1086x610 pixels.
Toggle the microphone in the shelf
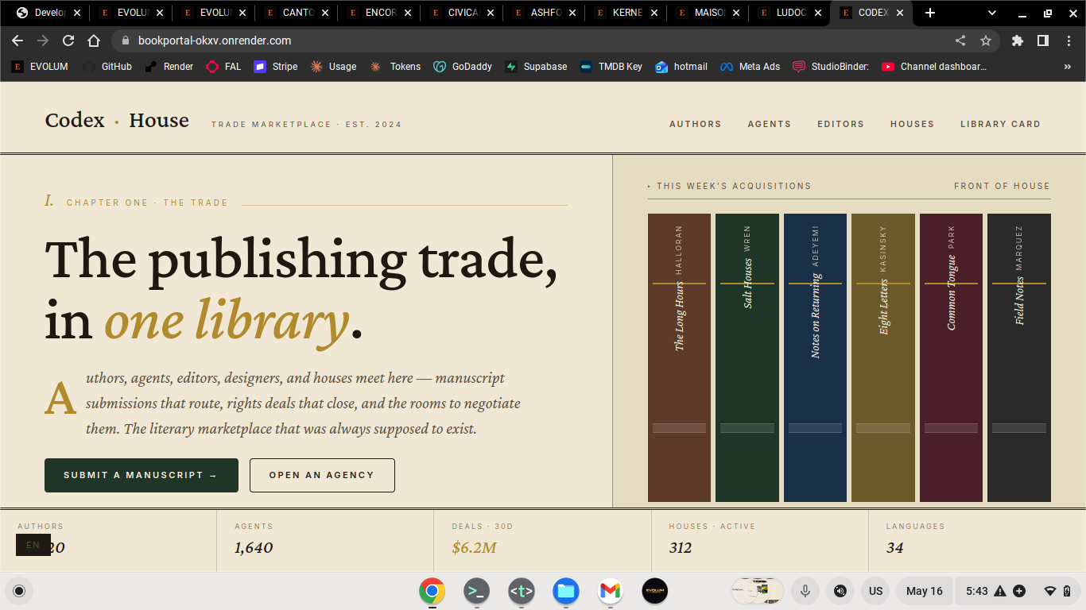point(805,591)
